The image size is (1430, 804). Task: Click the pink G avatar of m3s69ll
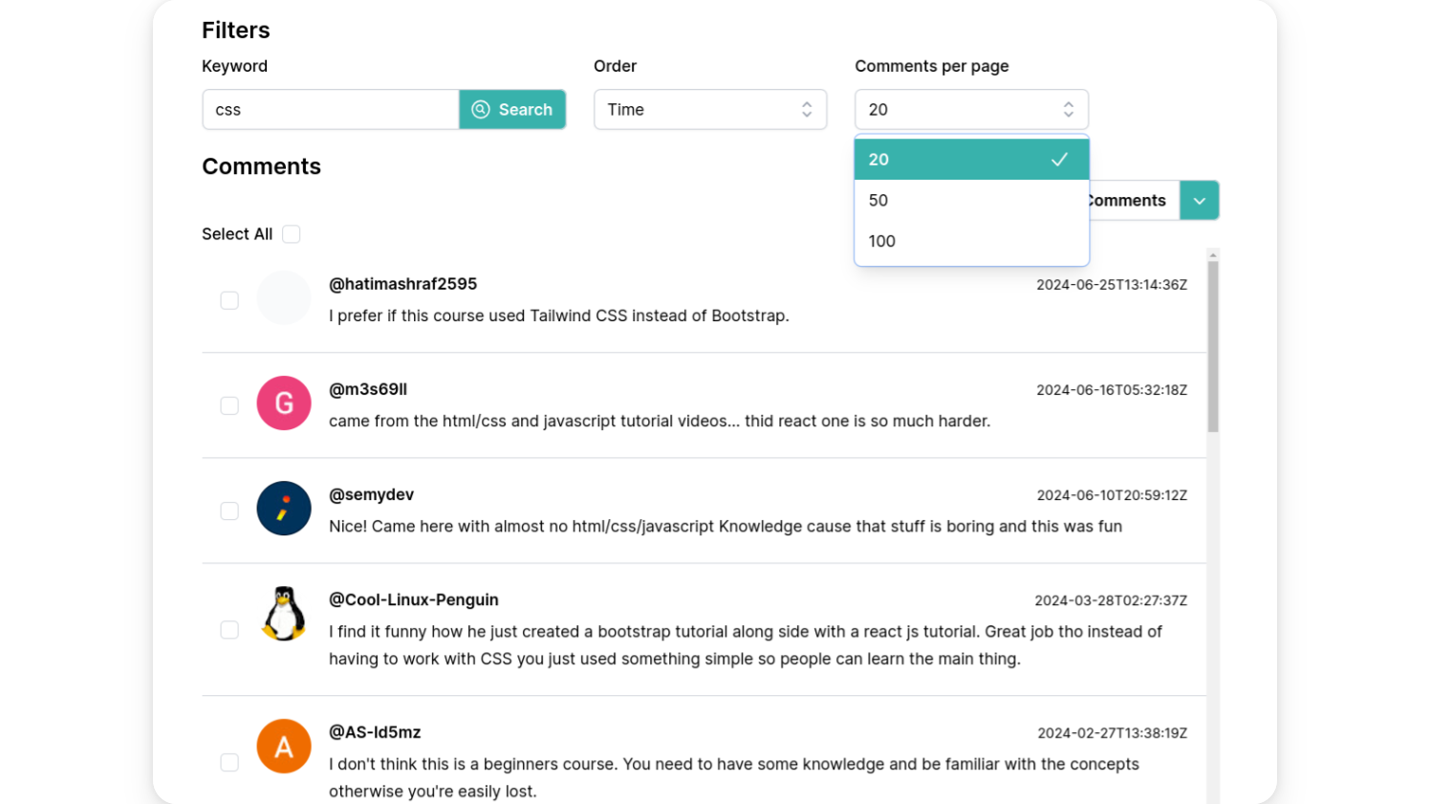[x=284, y=403]
